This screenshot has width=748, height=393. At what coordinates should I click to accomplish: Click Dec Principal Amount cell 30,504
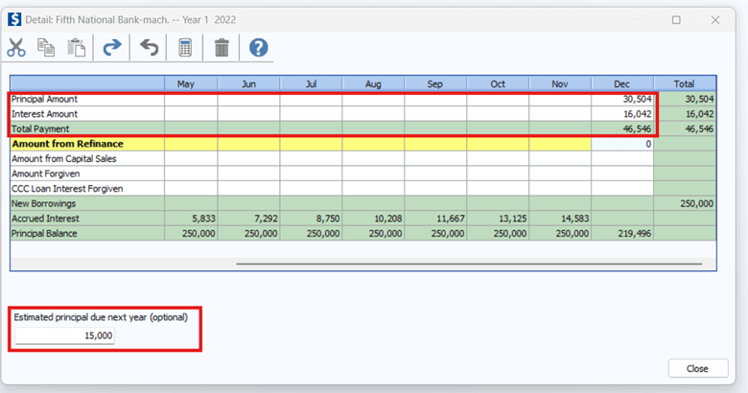(x=622, y=99)
